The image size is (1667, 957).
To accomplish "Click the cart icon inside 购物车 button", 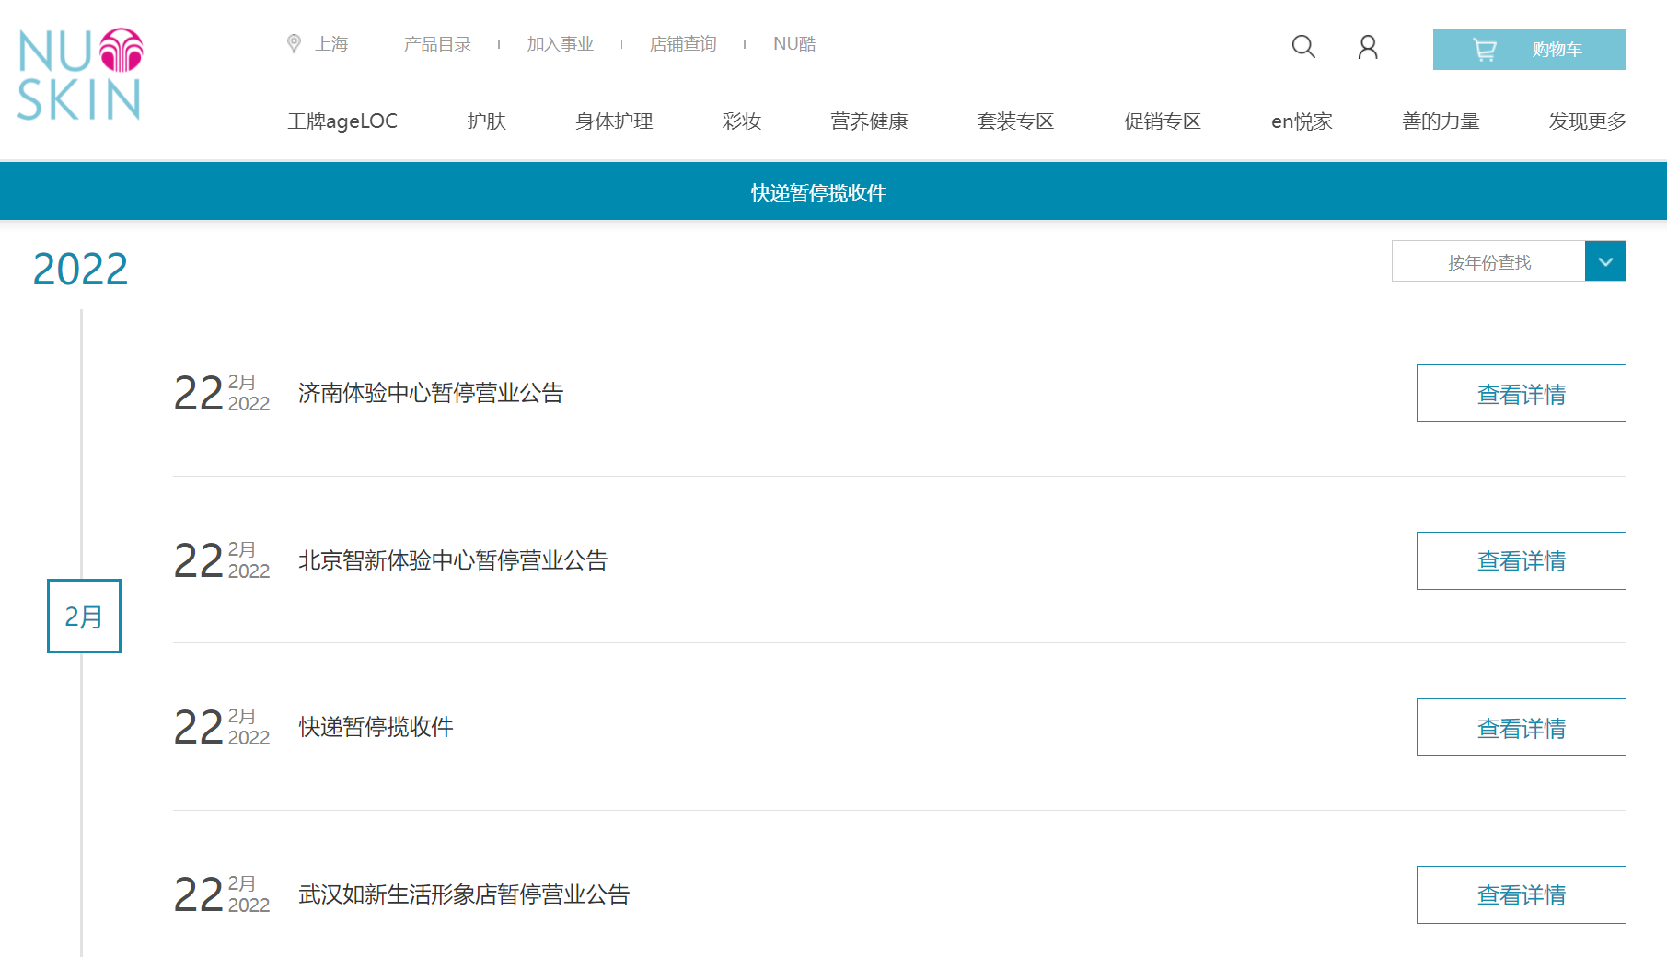I will coord(1485,49).
